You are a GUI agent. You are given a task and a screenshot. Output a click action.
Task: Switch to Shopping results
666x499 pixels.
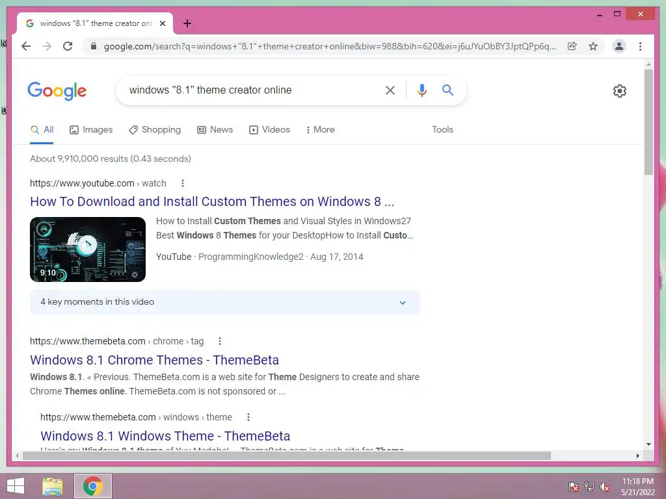tap(155, 130)
